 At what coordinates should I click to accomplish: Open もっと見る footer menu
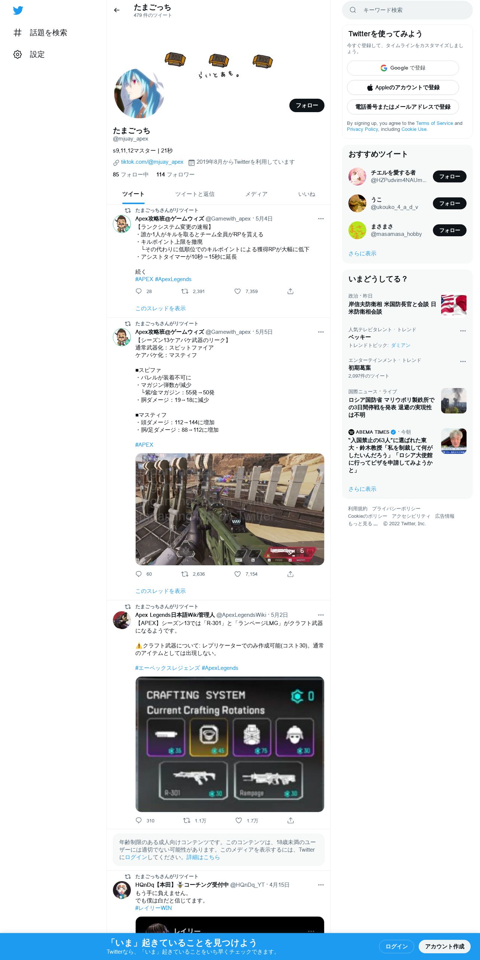point(363,524)
